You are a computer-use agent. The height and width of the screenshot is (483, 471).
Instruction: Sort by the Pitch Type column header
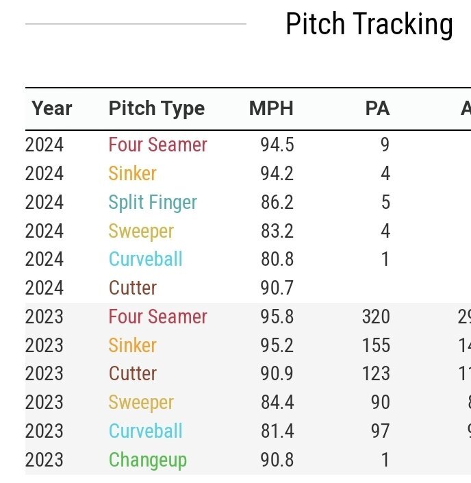pyautogui.click(x=156, y=108)
